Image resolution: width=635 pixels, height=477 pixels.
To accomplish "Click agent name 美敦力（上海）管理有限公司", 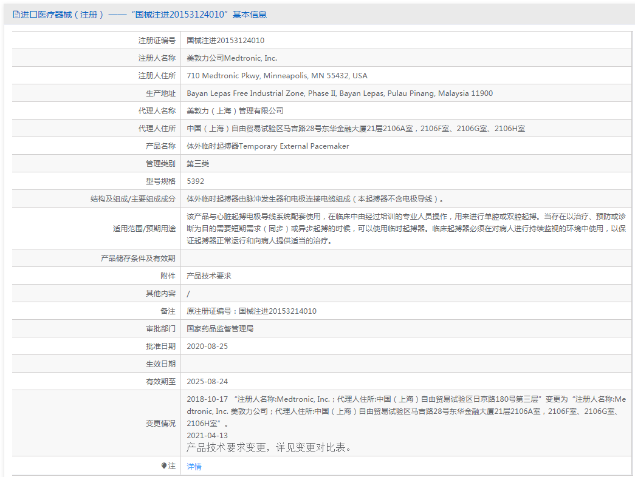I will [x=235, y=111].
